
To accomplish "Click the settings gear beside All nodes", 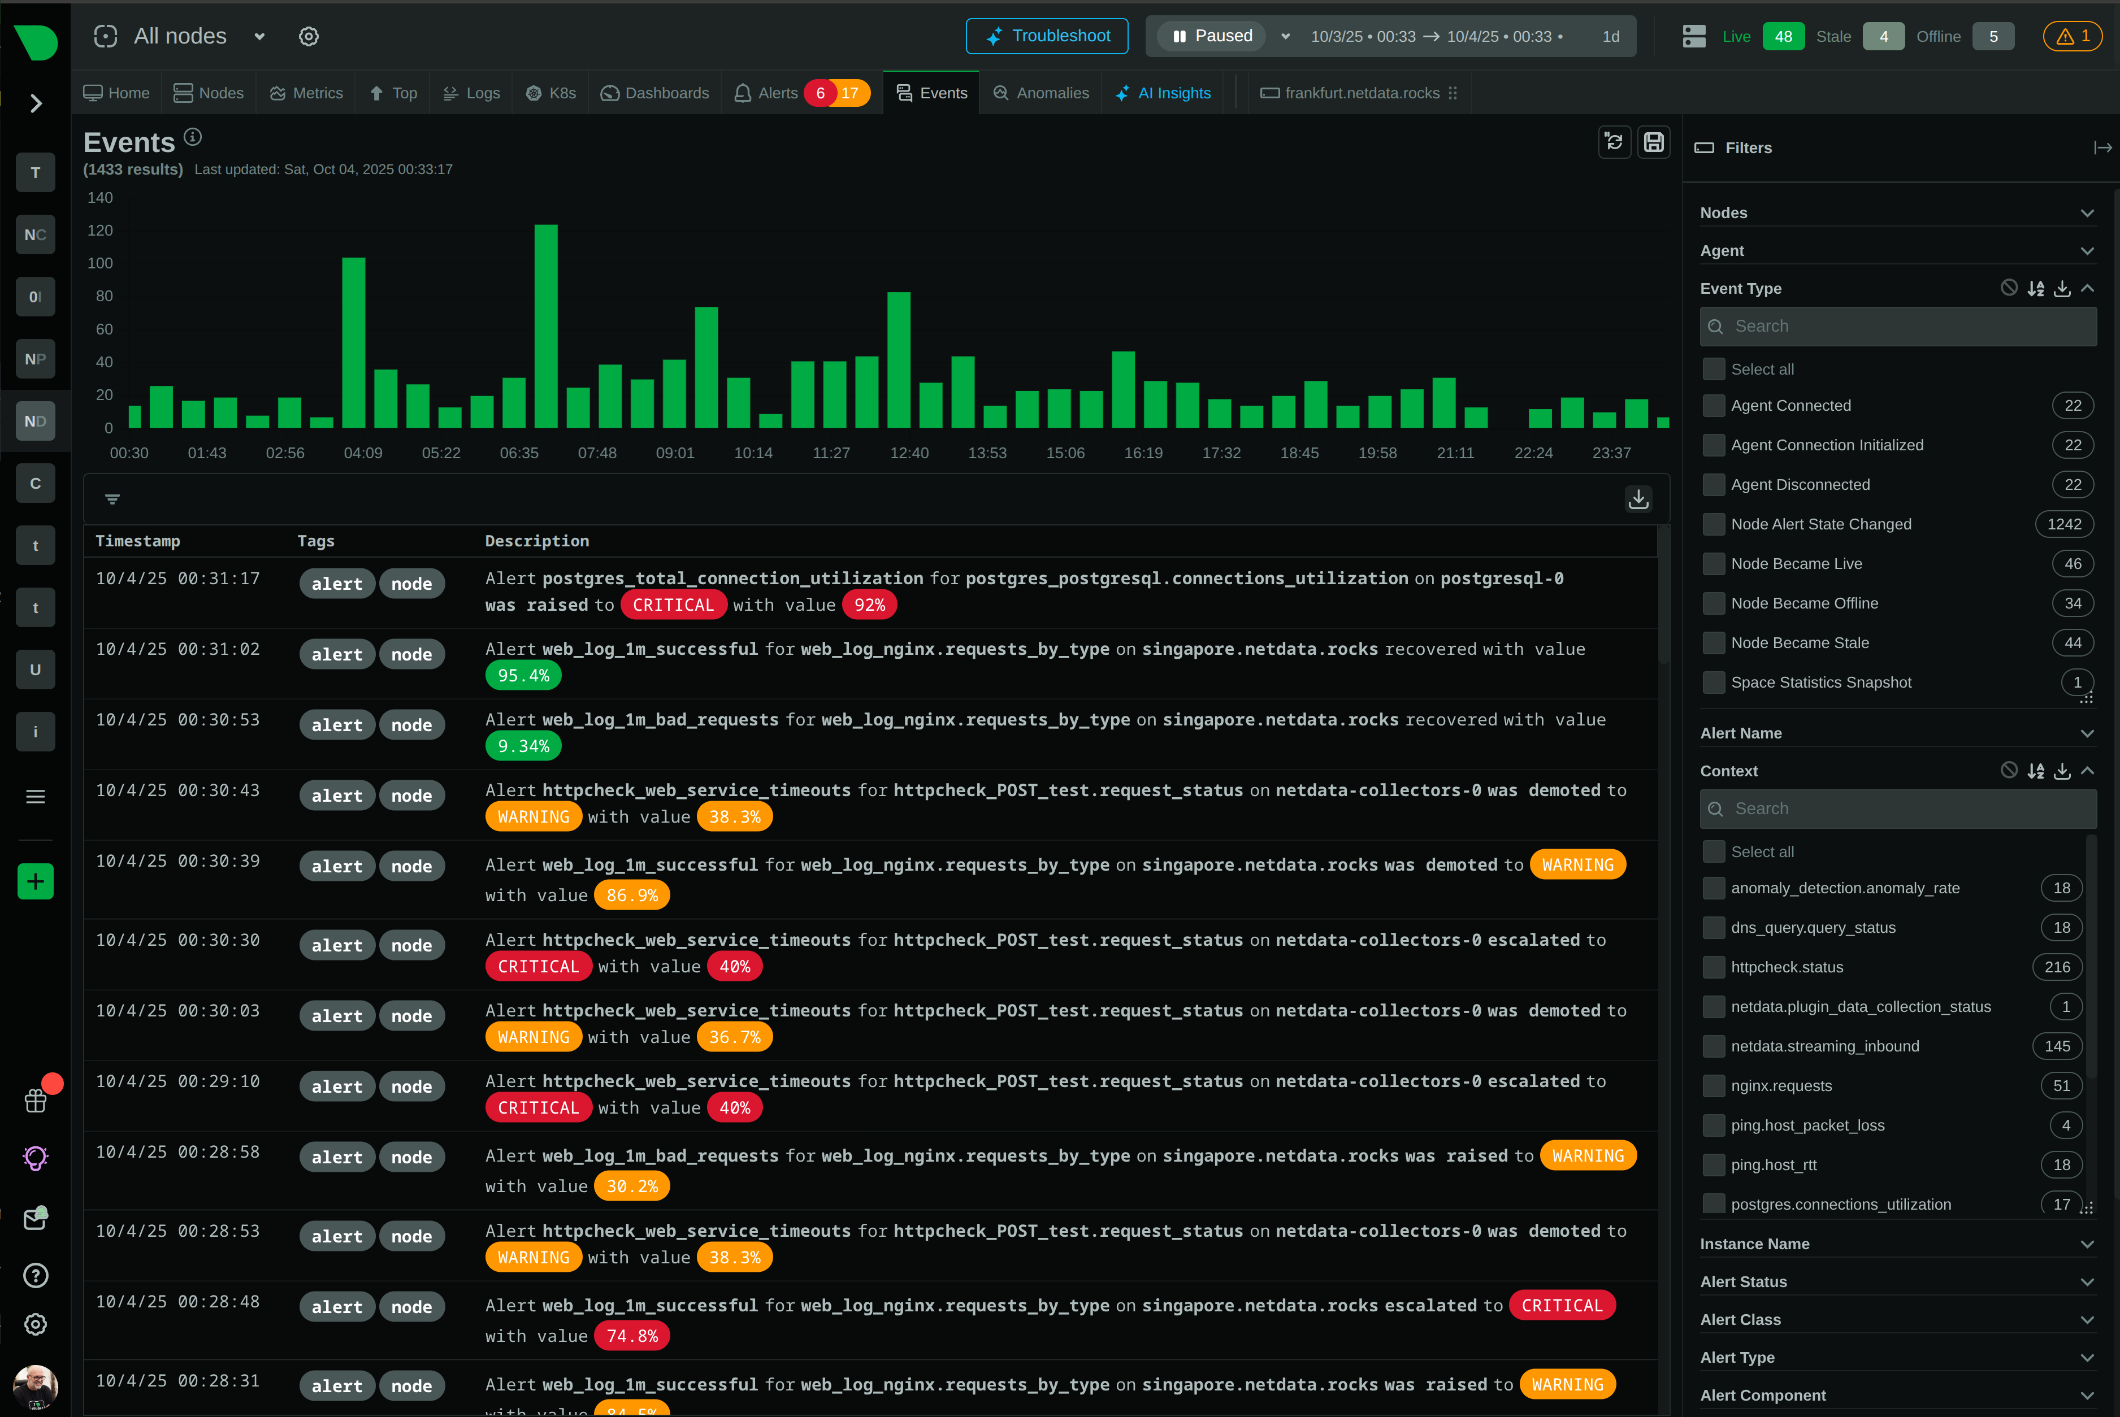I will [308, 36].
